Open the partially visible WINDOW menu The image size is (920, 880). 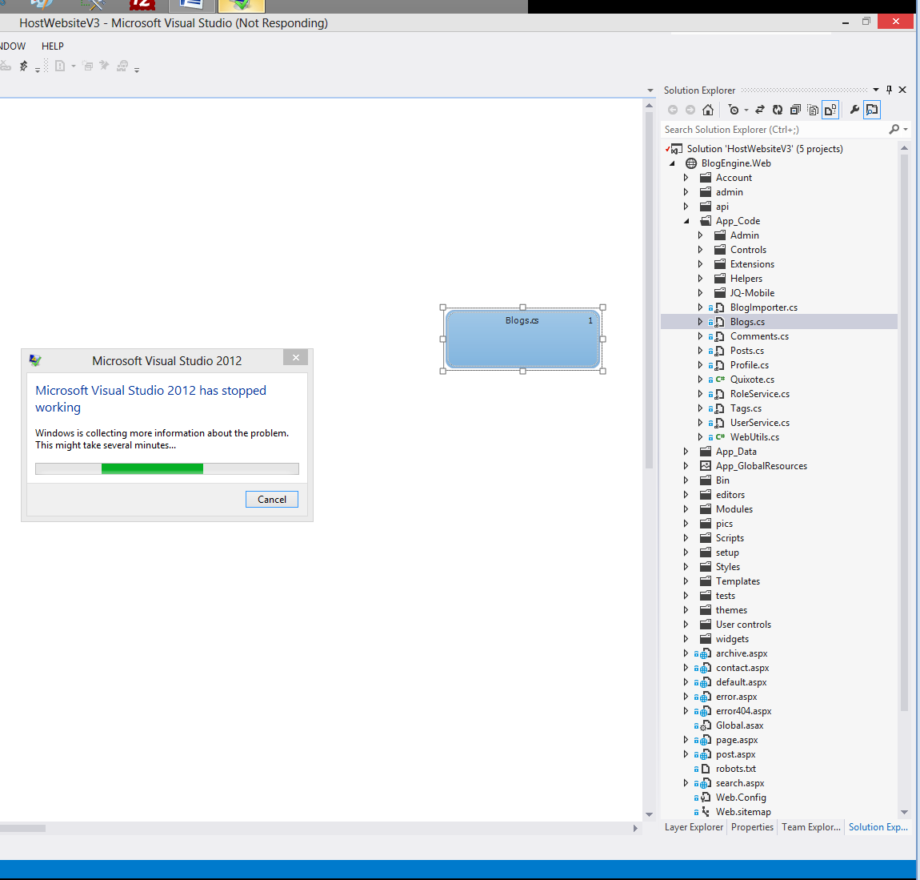(12, 46)
